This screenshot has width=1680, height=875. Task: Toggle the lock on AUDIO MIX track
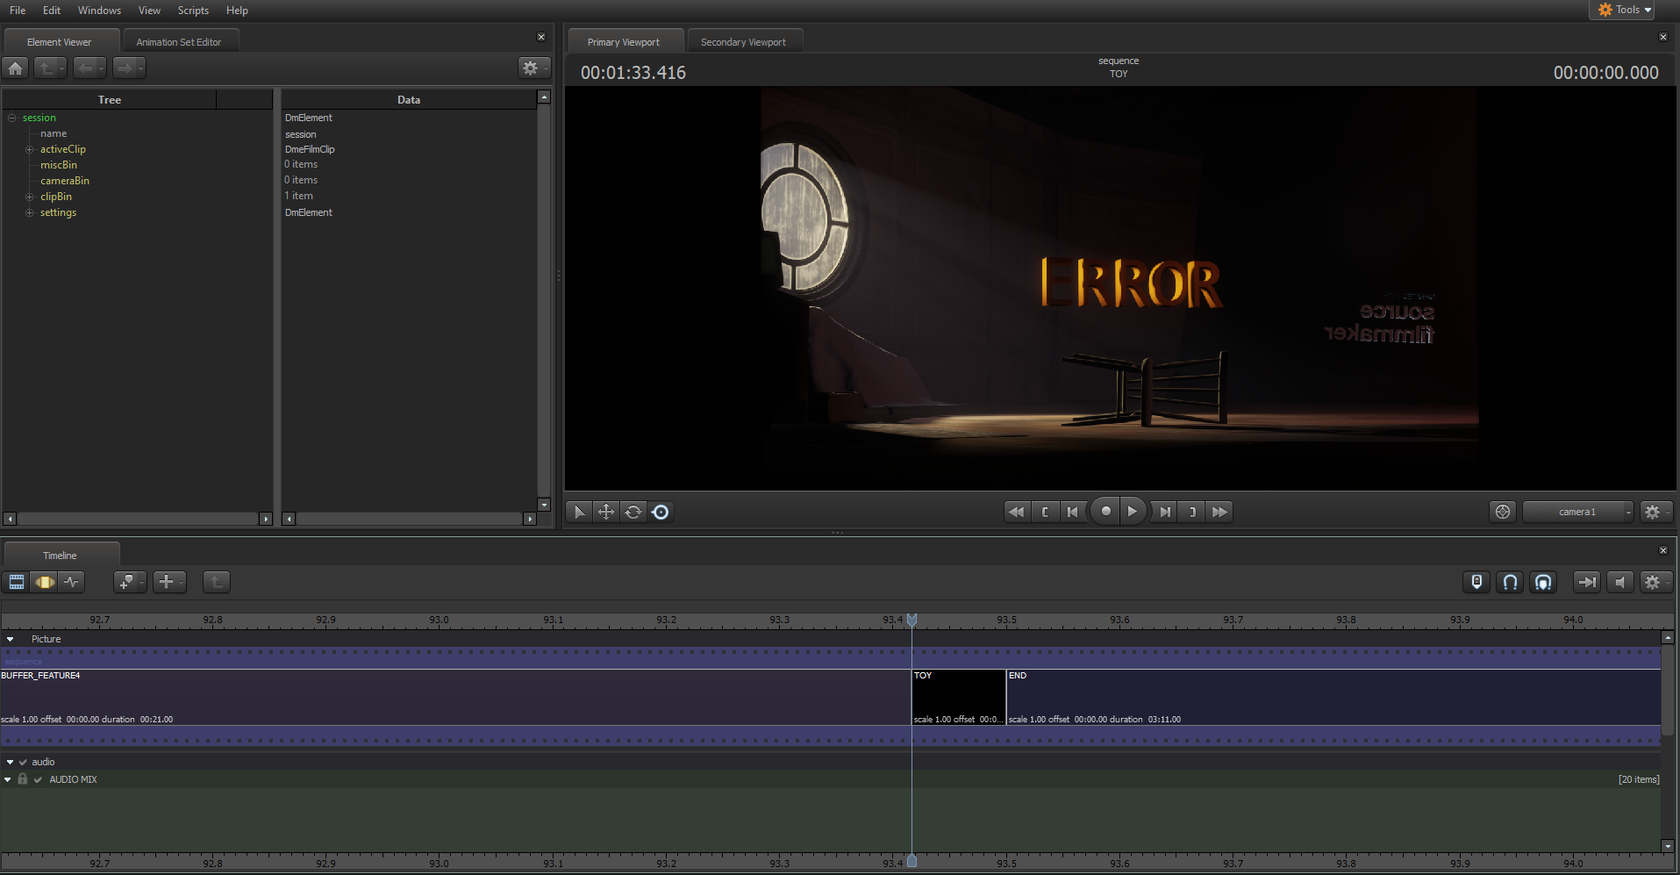(23, 779)
